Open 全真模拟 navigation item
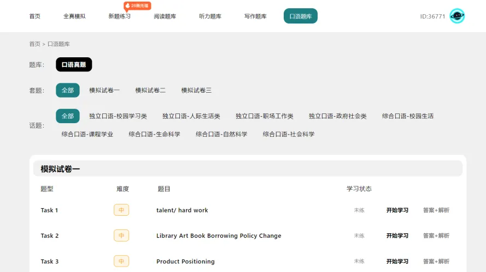Screen dimensions: 486x272 click(x=74, y=16)
